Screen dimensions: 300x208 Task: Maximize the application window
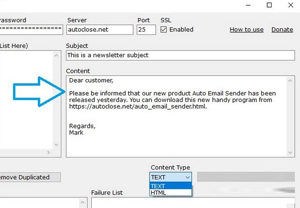[269, 5]
